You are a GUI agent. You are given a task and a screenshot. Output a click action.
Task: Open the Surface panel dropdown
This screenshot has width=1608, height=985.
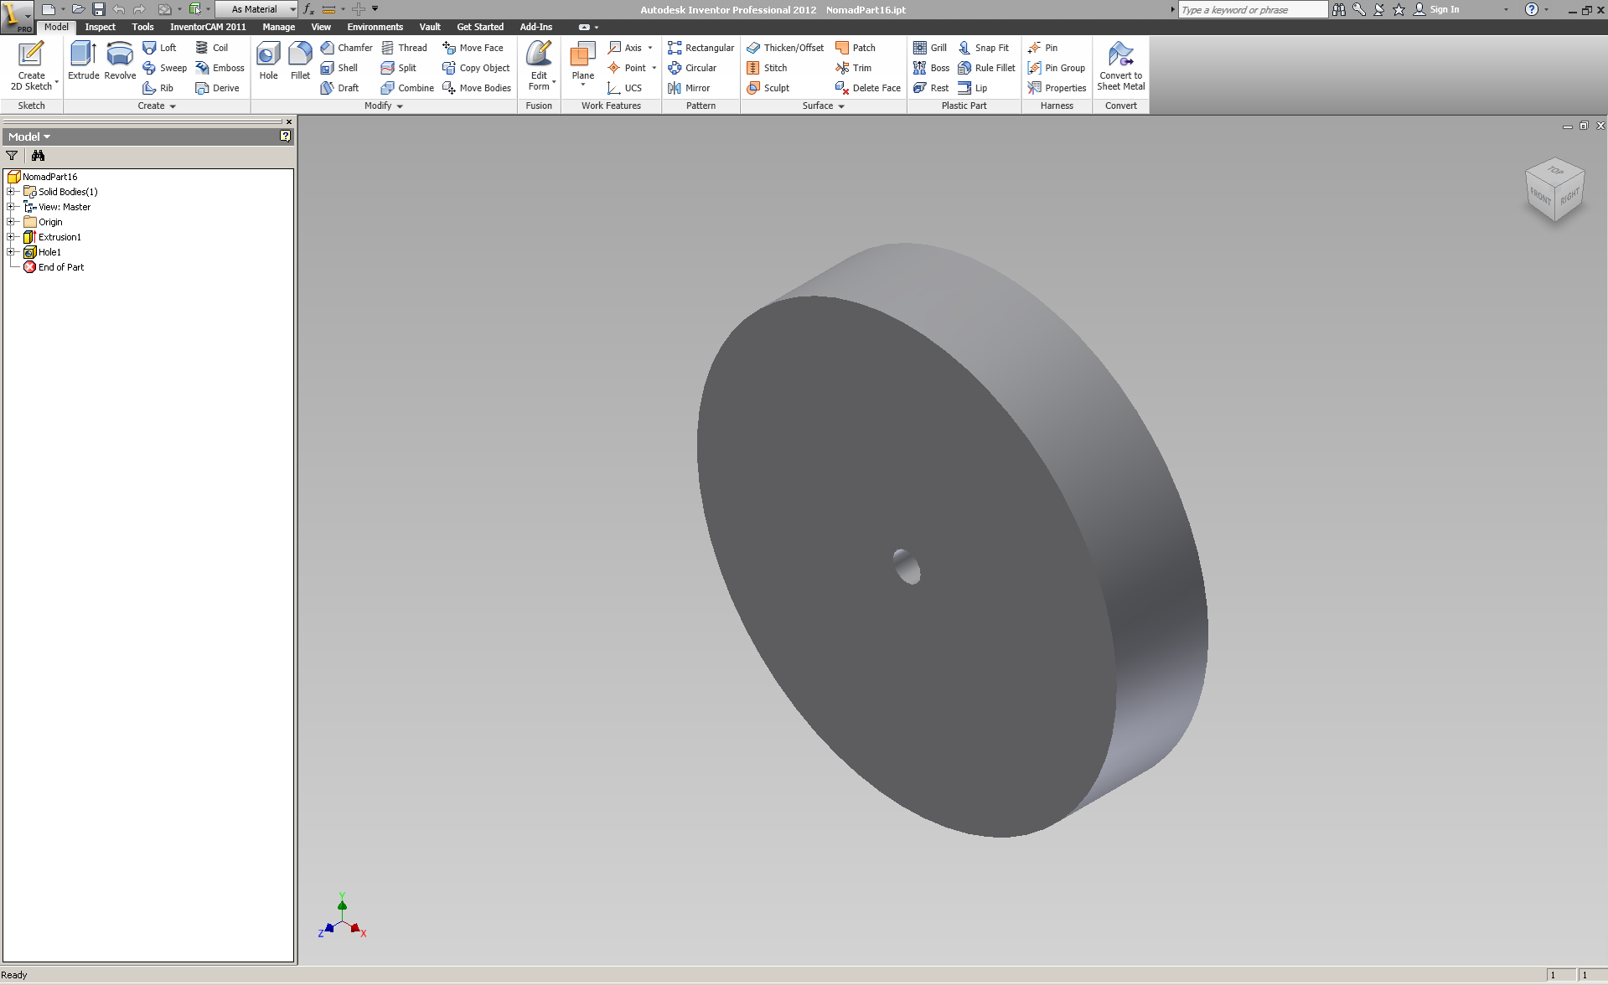tap(824, 106)
